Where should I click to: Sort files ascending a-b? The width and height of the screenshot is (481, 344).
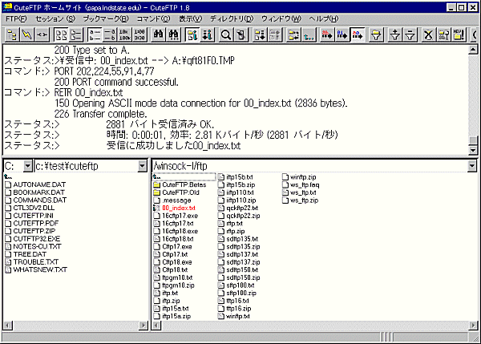pyautogui.click(x=95, y=35)
